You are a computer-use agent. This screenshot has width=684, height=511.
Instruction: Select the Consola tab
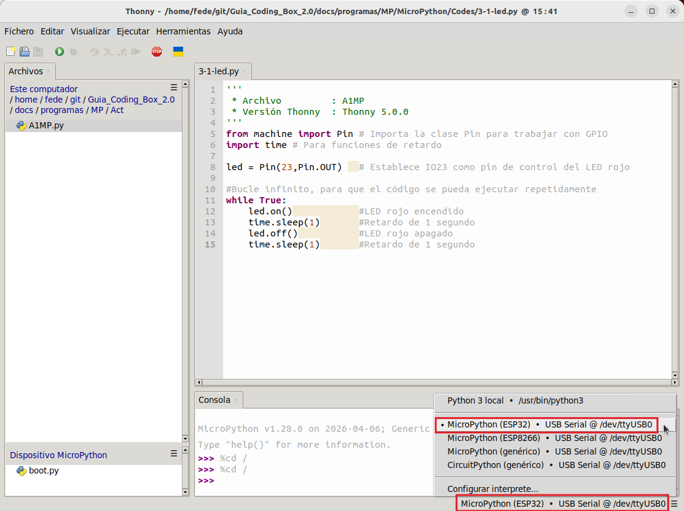coord(214,400)
